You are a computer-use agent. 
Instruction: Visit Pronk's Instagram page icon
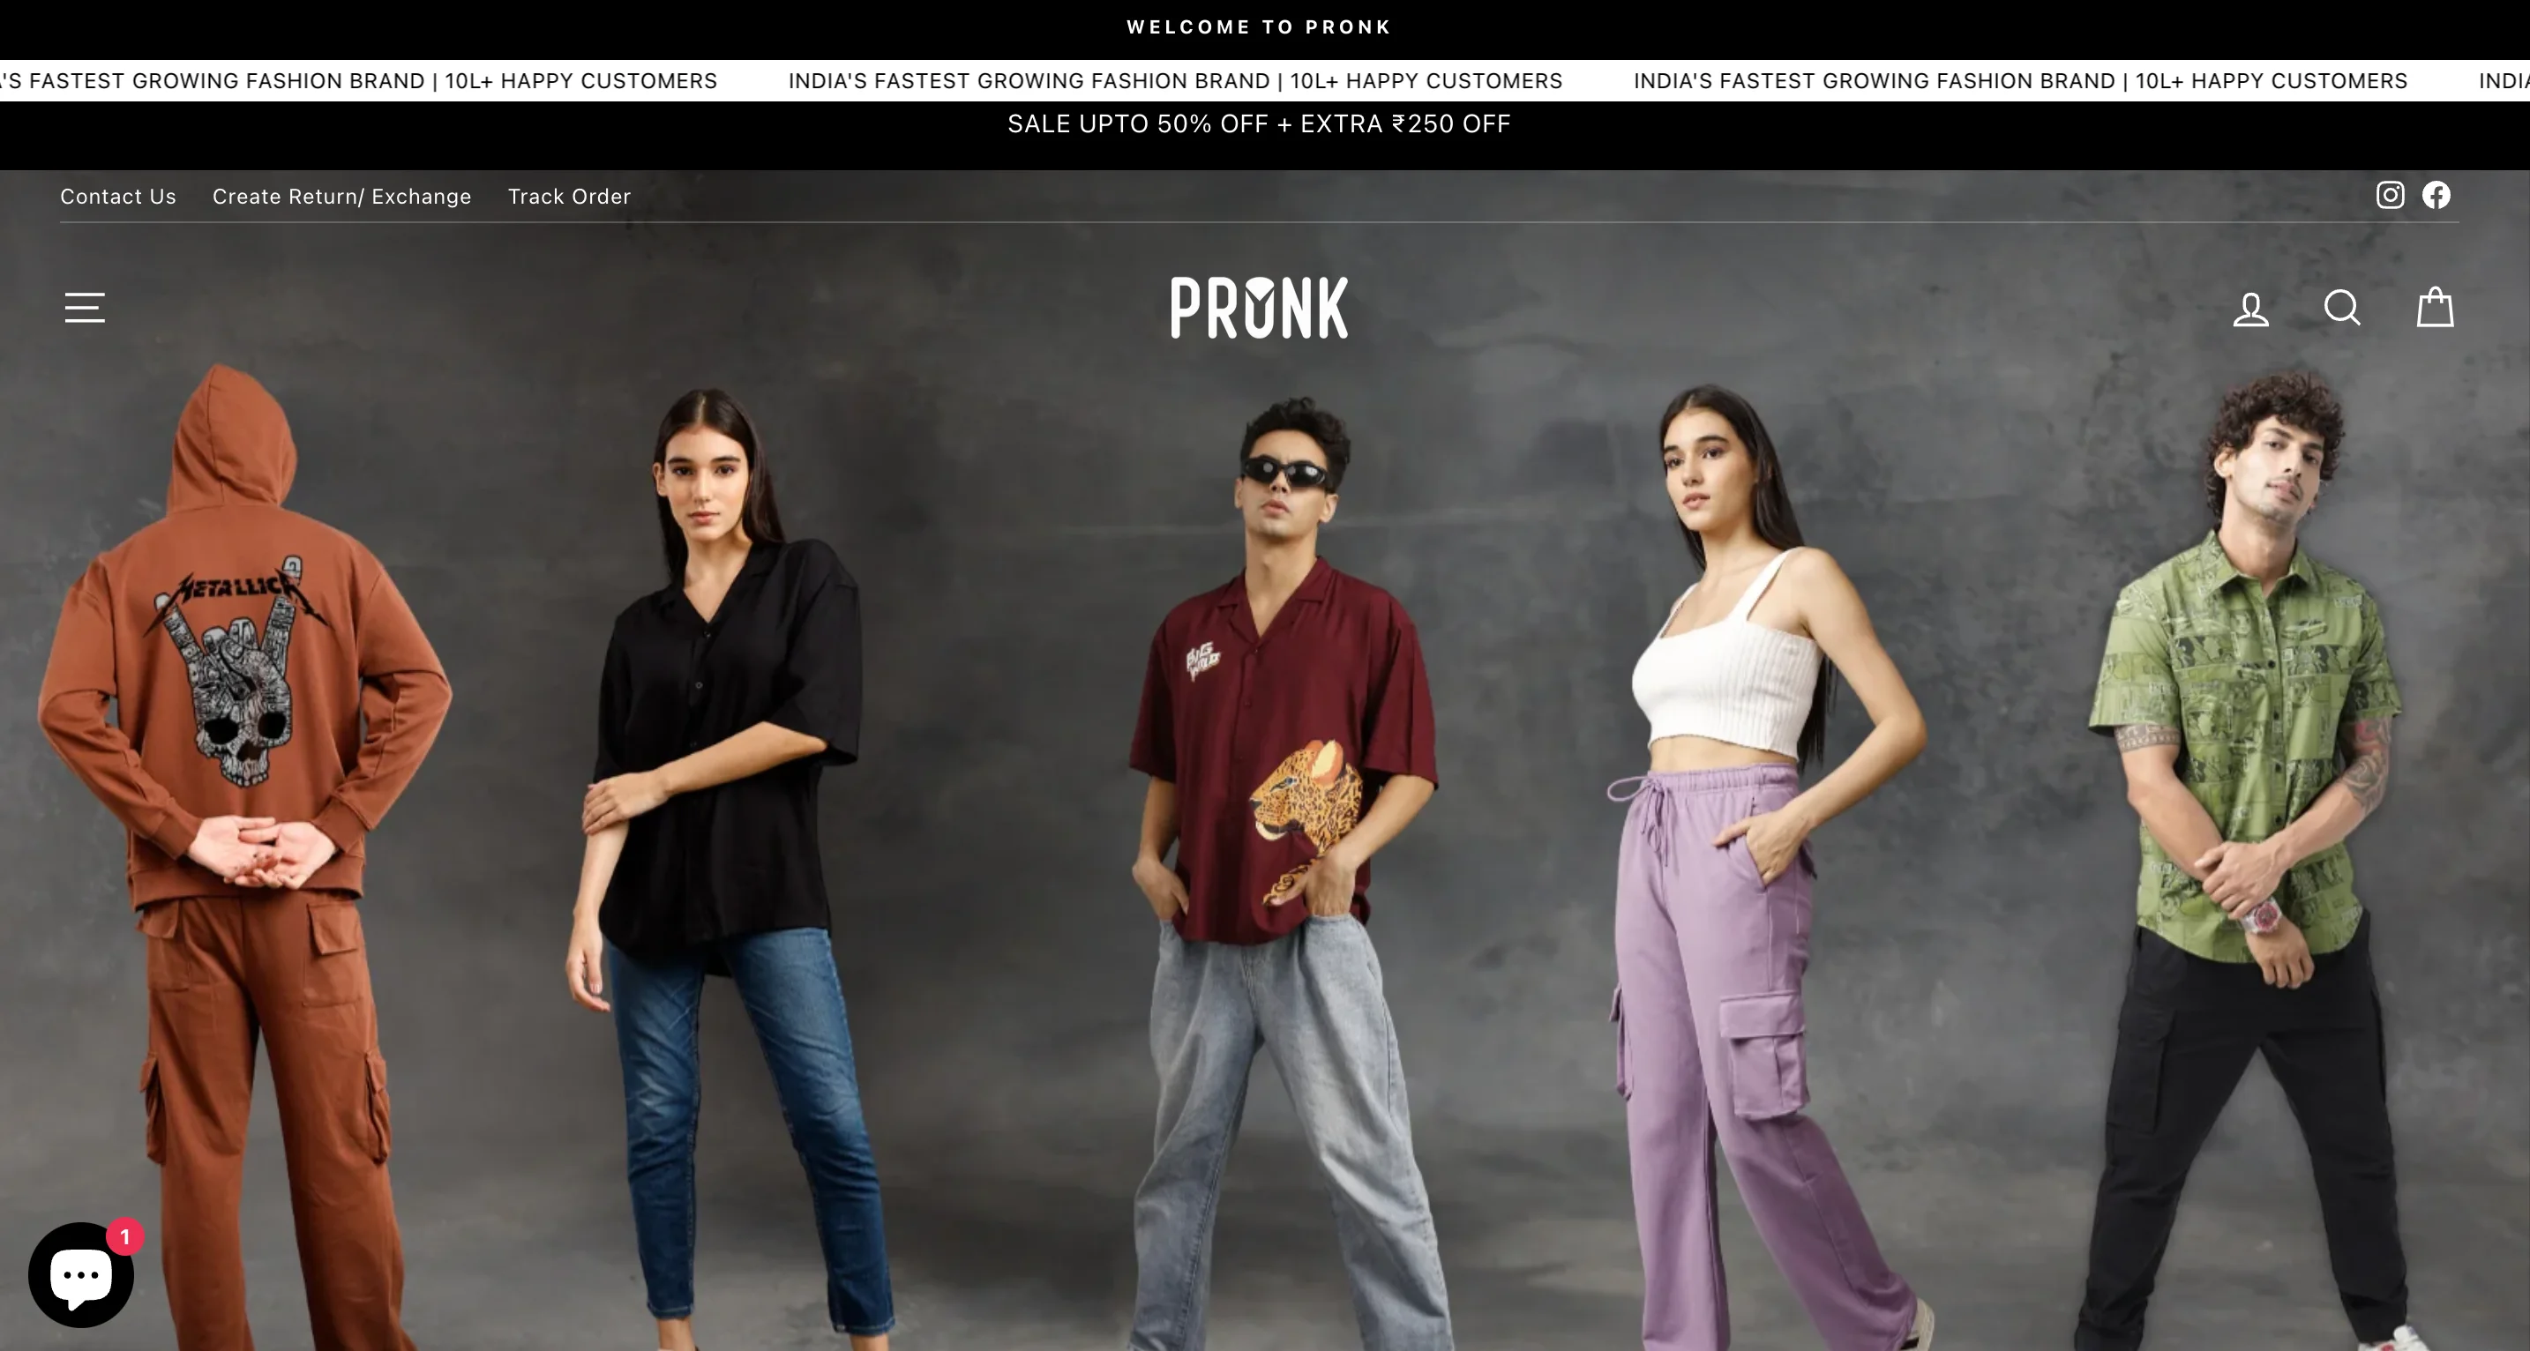[2390, 194]
